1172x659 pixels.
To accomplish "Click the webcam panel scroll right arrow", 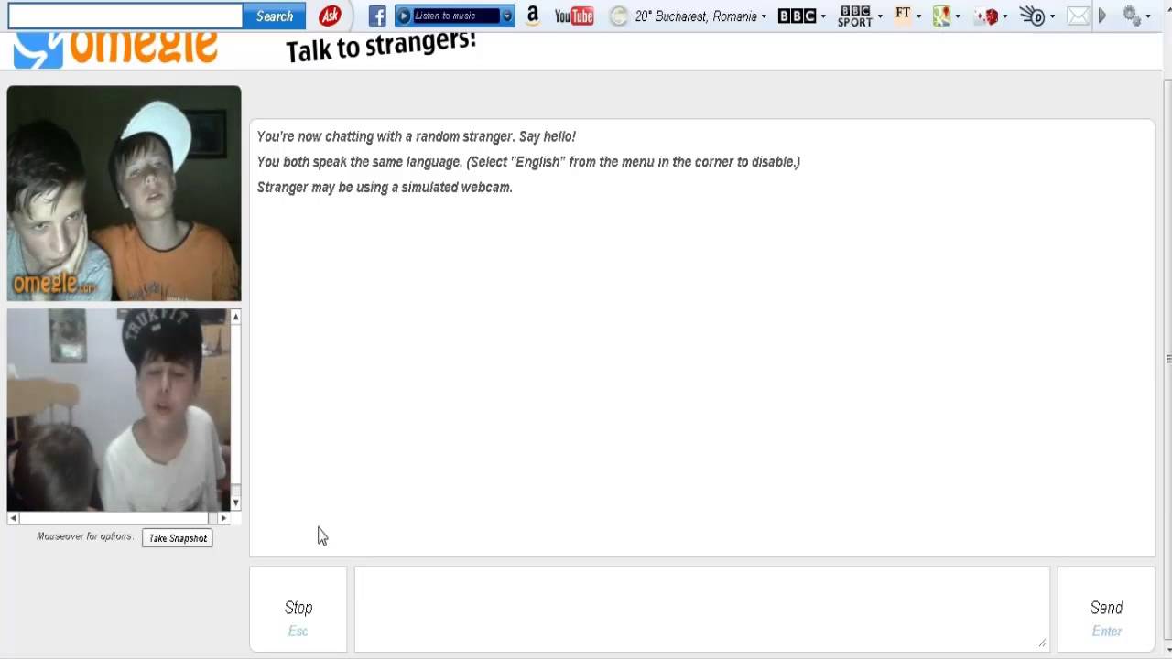I will pos(223,518).
